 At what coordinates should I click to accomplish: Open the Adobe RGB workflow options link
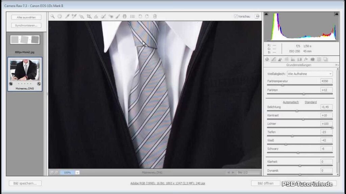click(x=168, y=183)
